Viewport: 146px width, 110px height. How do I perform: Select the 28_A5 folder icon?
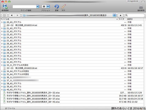coord(5,50)
